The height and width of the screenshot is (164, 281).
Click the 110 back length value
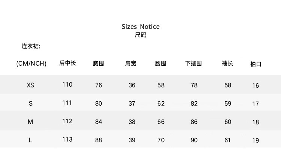pyautogui.click(x=67, y=84)
